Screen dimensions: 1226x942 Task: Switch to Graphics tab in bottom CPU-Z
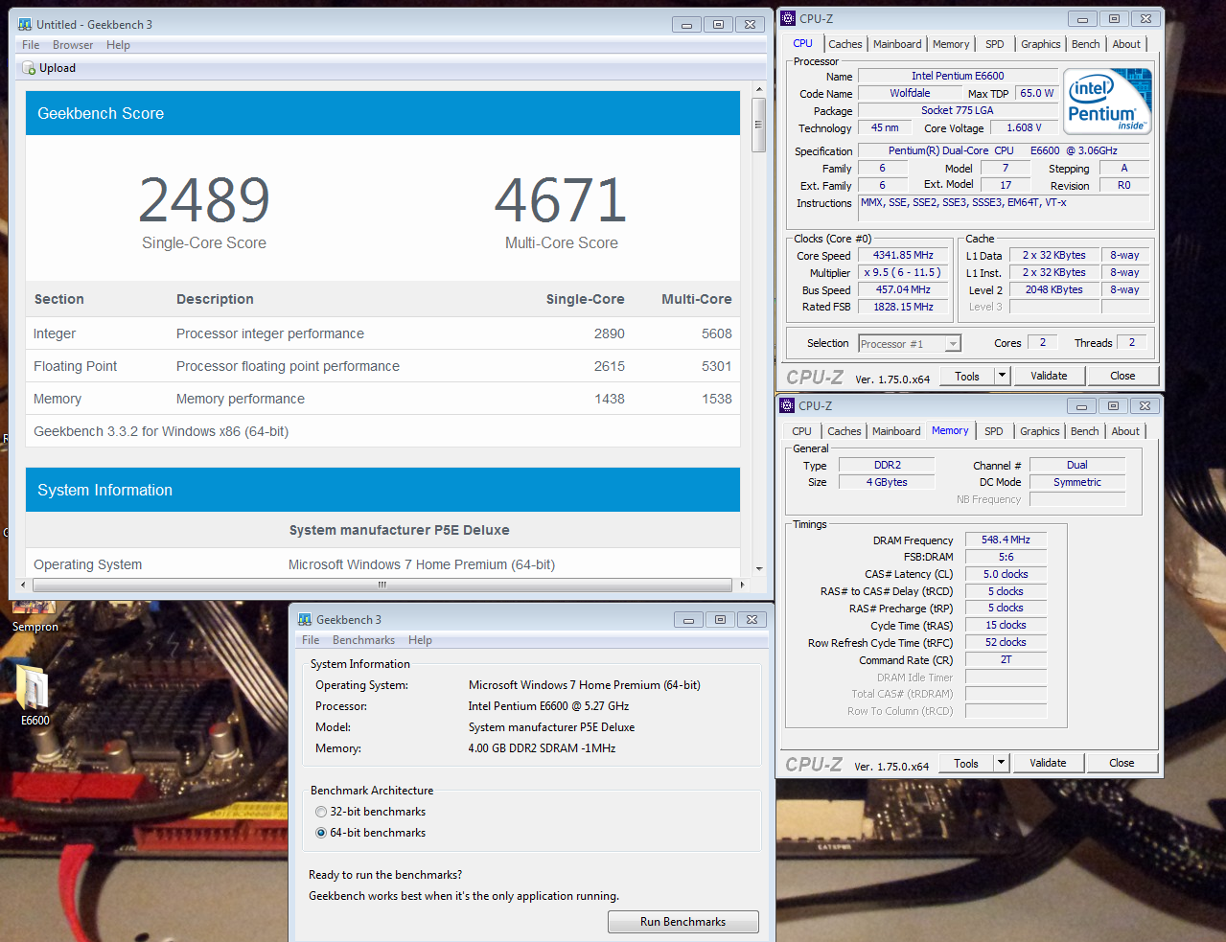1039,431
